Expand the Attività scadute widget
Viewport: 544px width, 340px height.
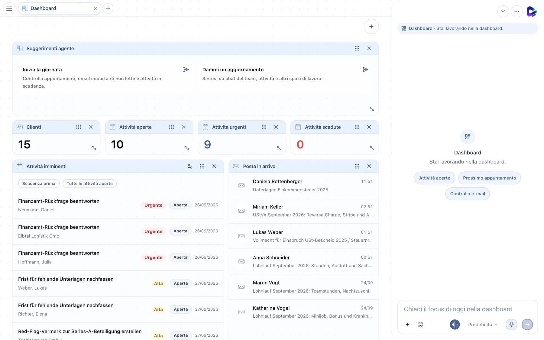[372, 148]
